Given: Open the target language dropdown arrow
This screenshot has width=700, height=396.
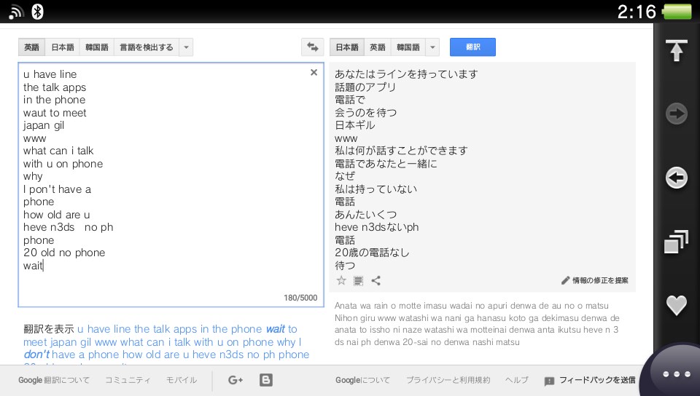Looking at the screenshot, I should [432, 47].
